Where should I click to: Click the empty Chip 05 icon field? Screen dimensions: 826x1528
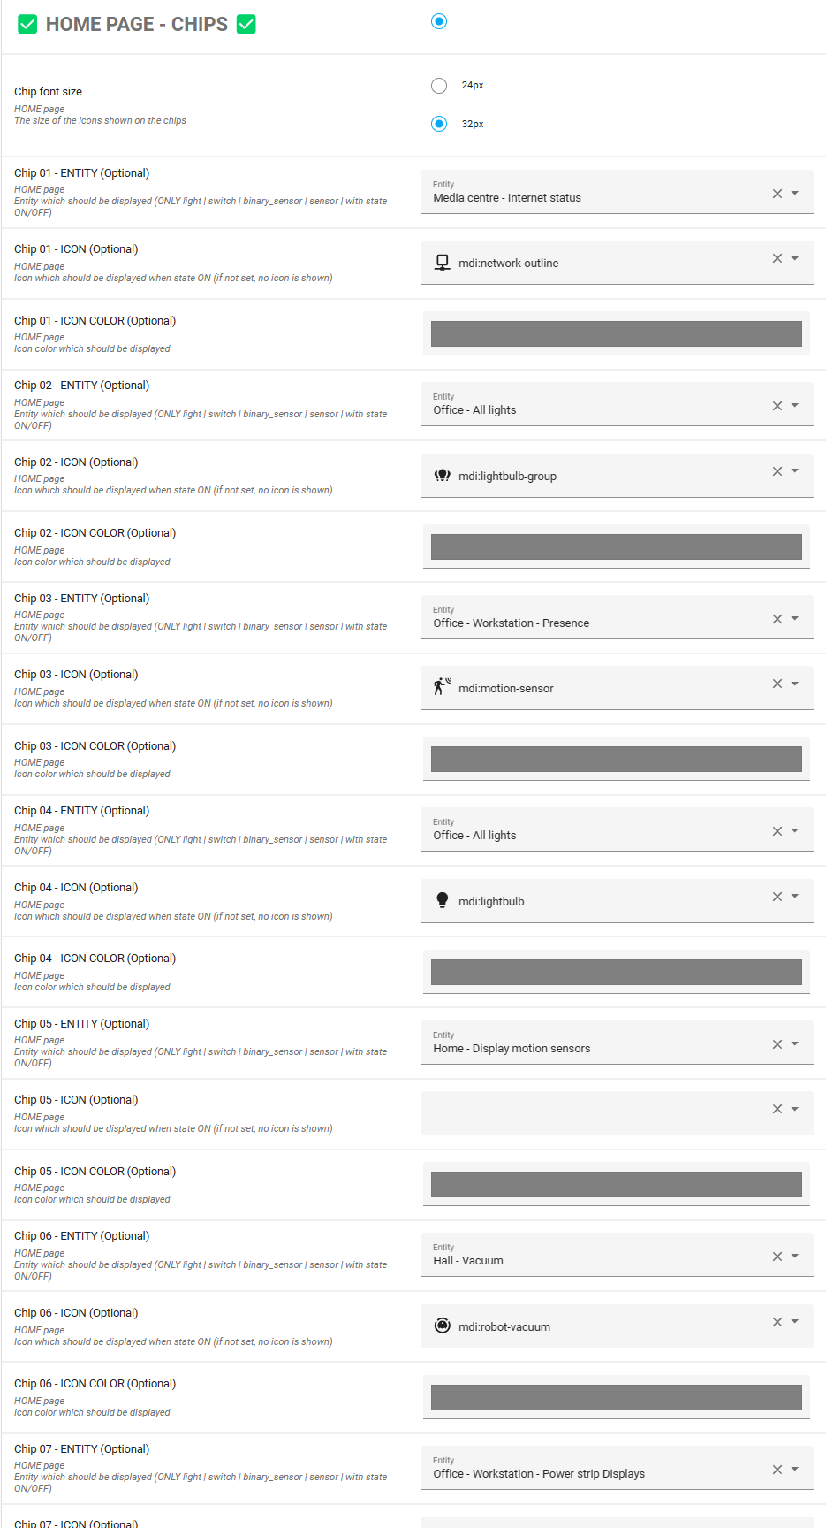click(592, 1112)
